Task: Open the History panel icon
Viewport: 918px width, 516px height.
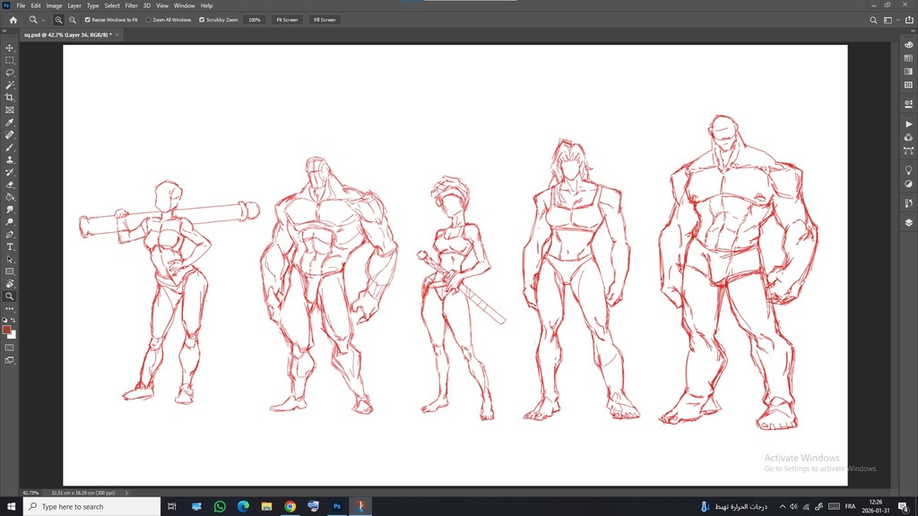Action: tap(908, 203)
